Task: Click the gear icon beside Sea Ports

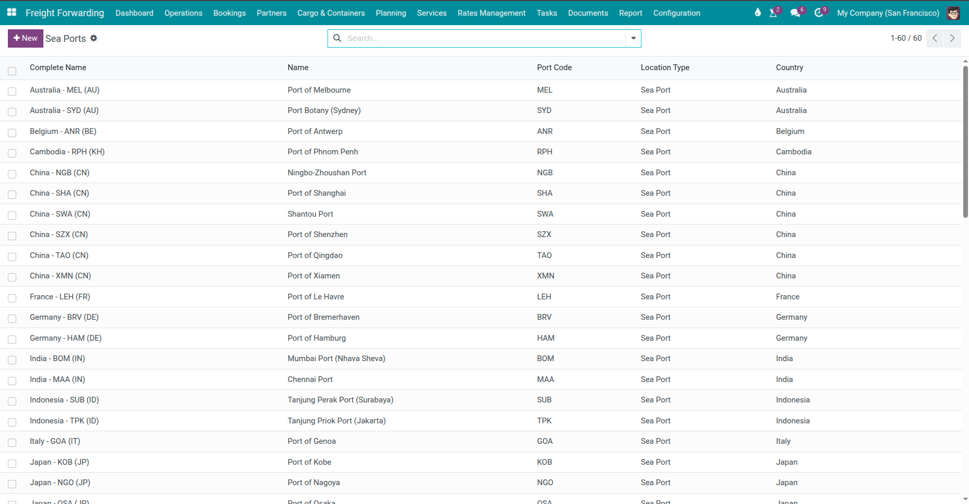Action: (94, 38)
